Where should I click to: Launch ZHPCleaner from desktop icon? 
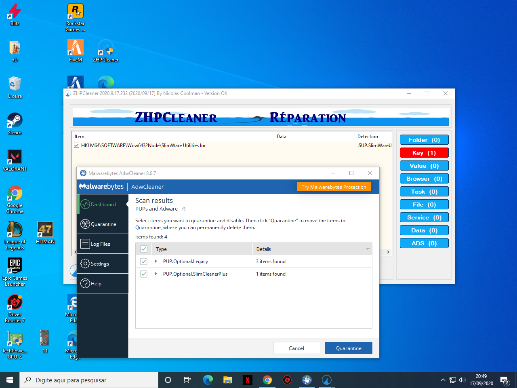tap(106, 51)
